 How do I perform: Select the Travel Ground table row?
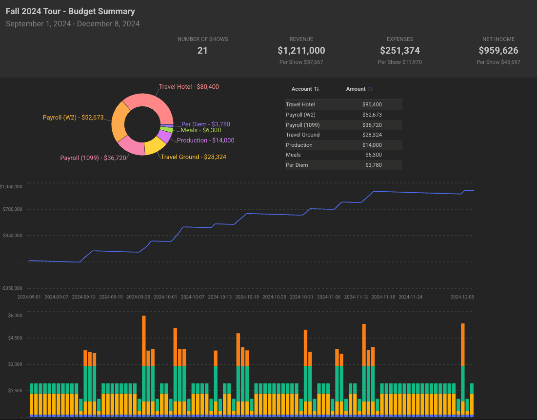pos(344,135)
